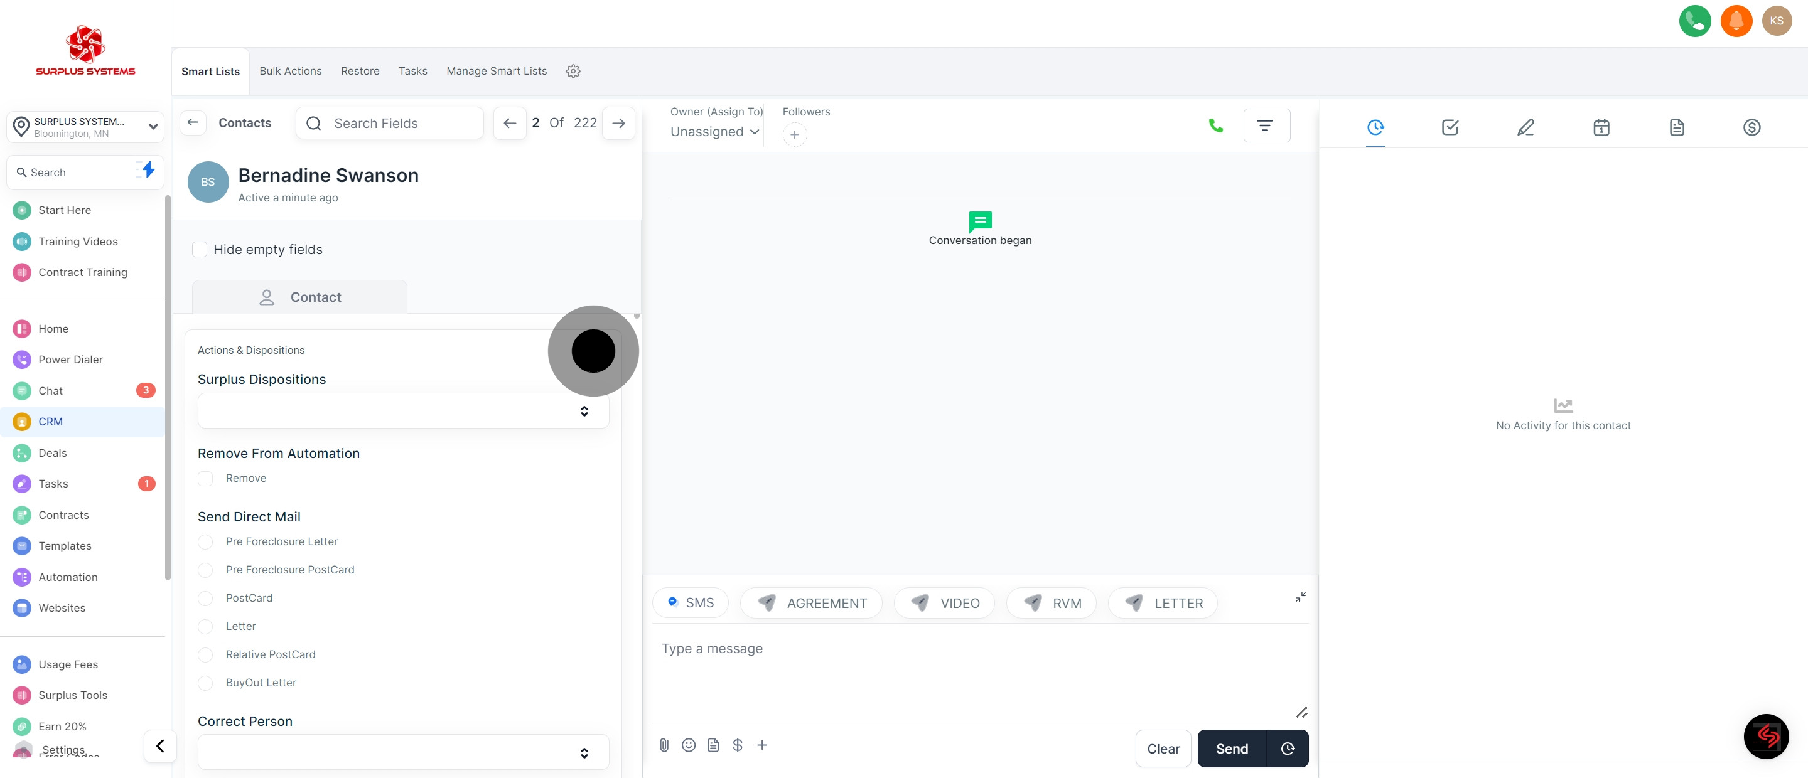1808x778 pixels.
Task: Open the Appointments calendar icon
Action: point(1601,127)
